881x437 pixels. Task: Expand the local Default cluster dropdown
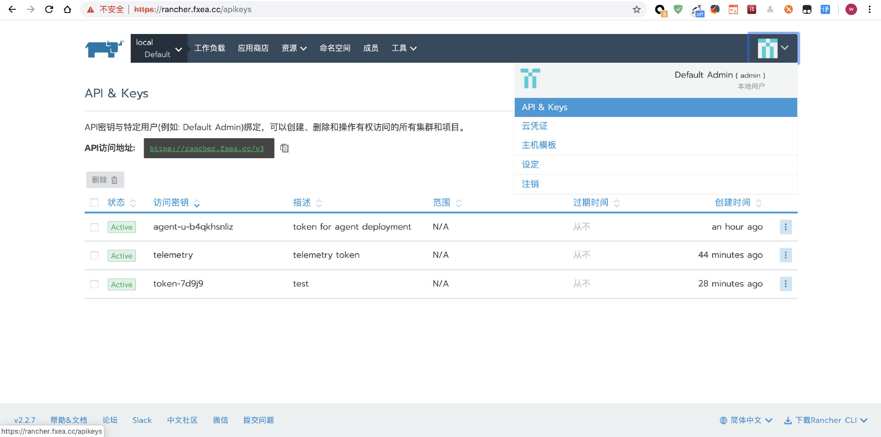159,49
